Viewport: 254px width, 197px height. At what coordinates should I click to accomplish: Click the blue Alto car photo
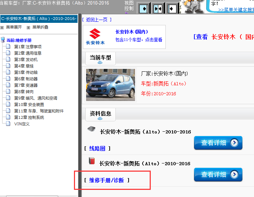pyautogui.click(x=110, y=85)
